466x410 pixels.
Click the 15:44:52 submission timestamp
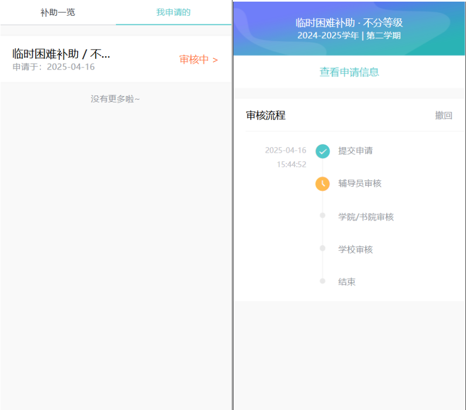click(x=291, y=165)
